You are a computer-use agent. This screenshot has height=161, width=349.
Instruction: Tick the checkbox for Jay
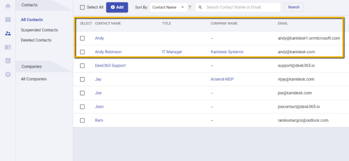[x=82, y=79]
